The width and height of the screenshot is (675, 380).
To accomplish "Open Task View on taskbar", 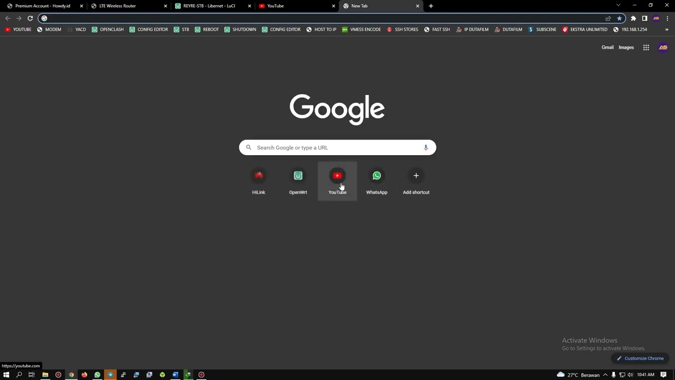I will 32,375.
